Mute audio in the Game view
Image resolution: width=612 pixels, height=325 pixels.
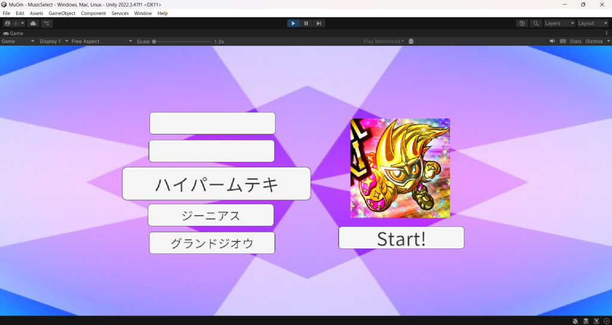(552, 41)
